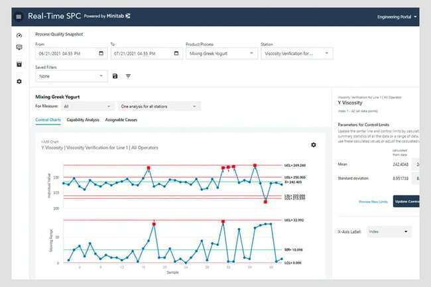
Task: Switch to the Assignable Causes tab
Action: pos(121,120)
